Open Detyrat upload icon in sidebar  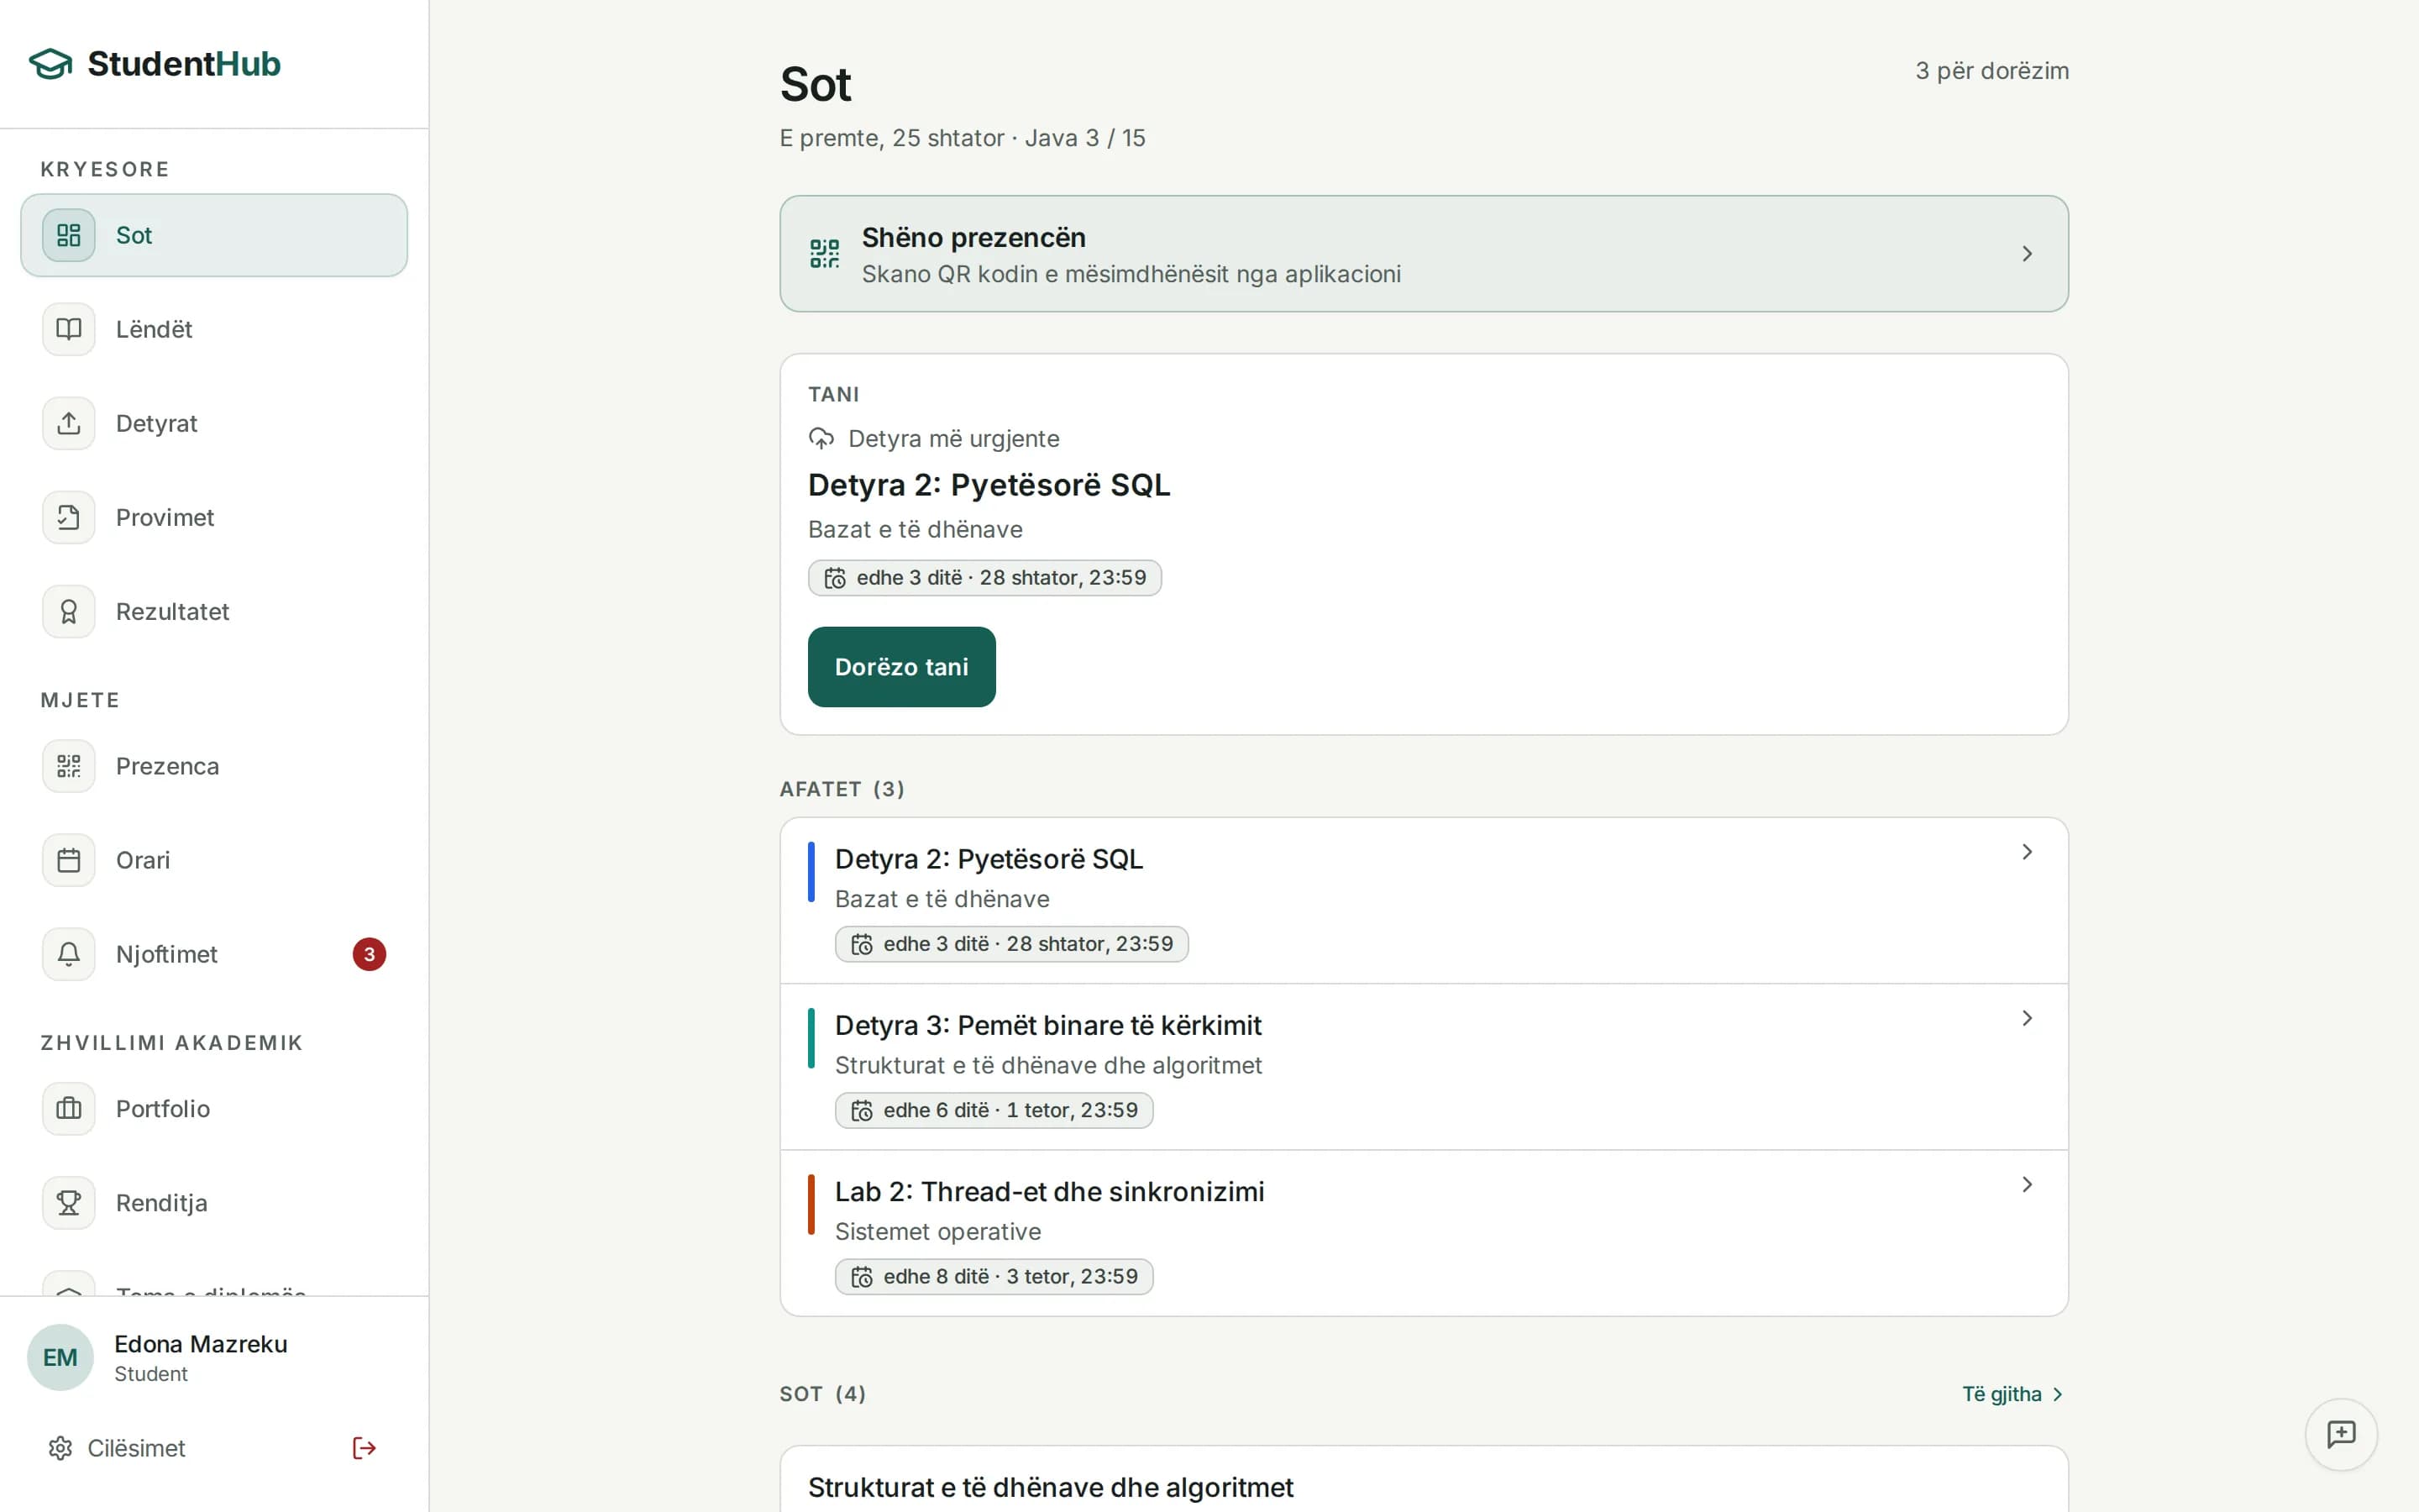(x=69, y=423)
